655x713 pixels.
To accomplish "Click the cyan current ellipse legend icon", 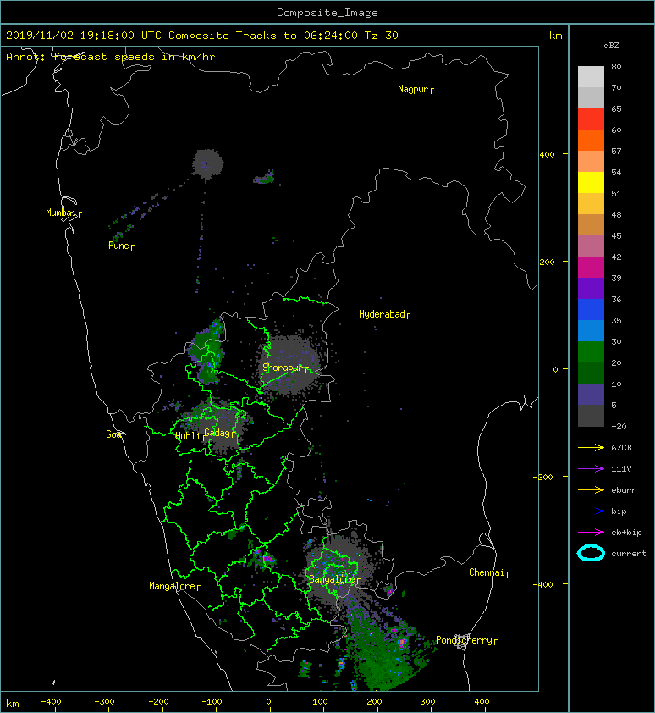I will [591, 554].
